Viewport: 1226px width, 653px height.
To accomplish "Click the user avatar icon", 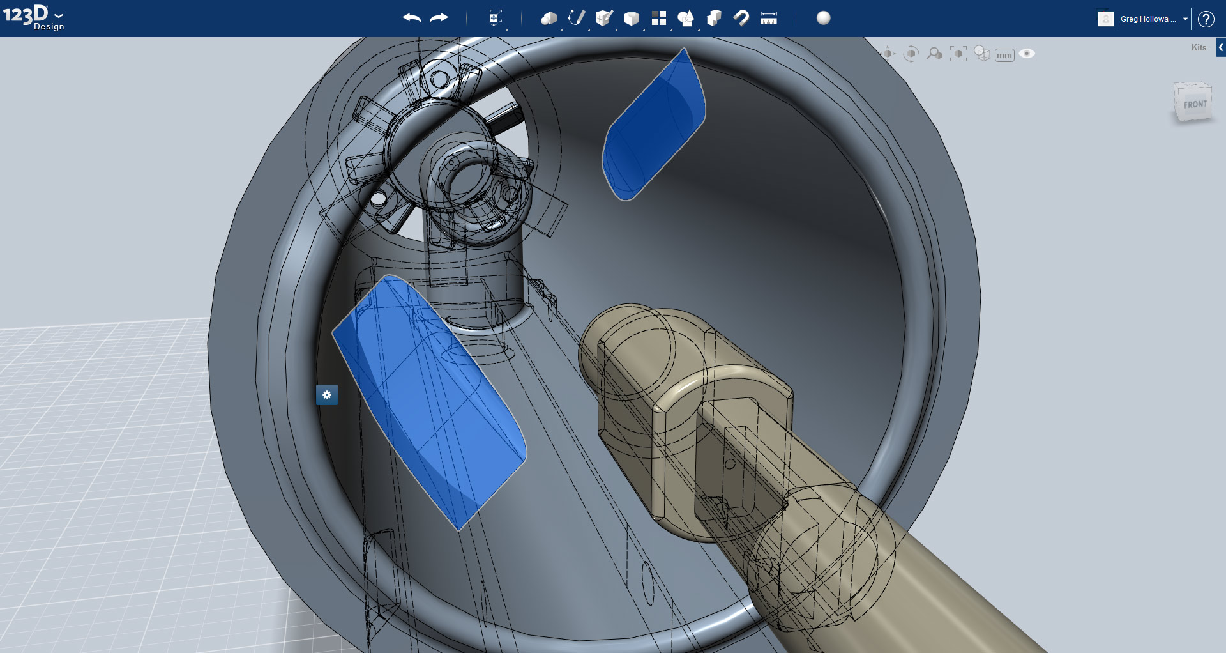I will [1106, 19].
